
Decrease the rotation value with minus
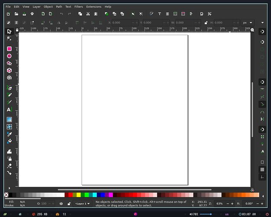point(258,204)
